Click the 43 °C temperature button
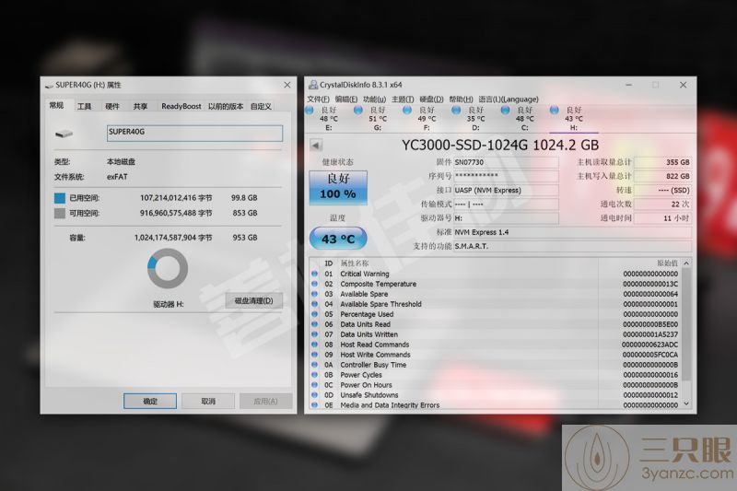This screenshot has height=491, width=737. pyautogui.click(x=338, y=239)
